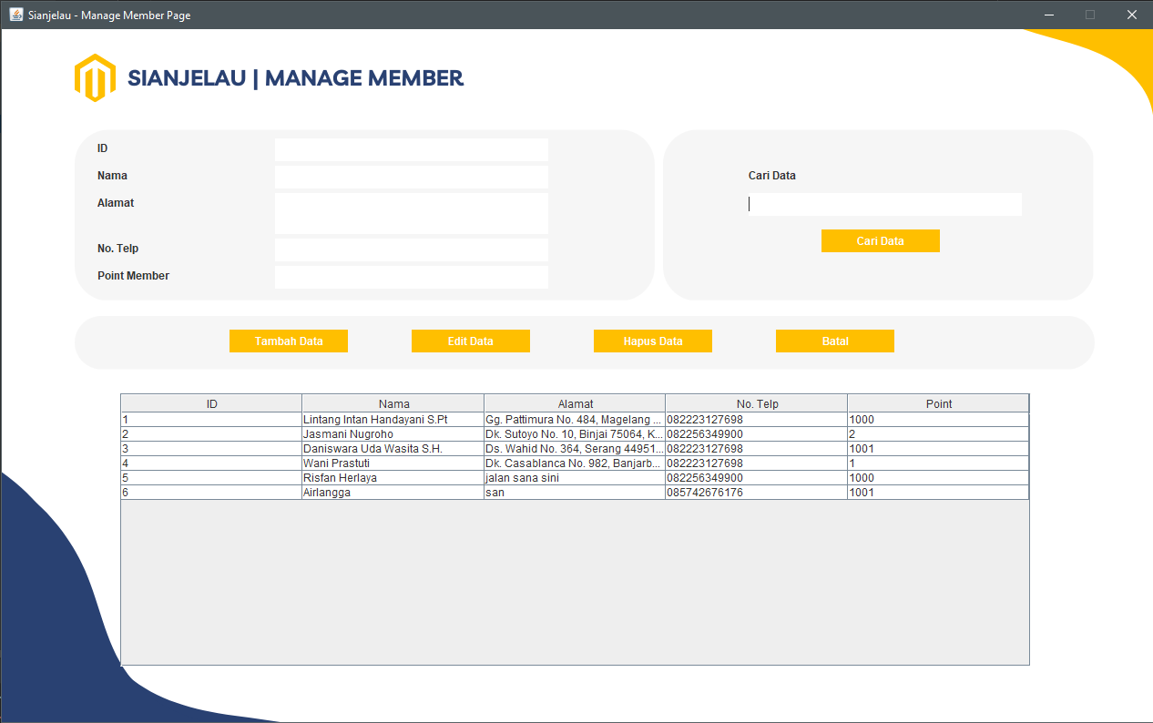The image size is (1153, 723).
Task: Click Point cell 1001 in Airlangga row
Action: pyautogui.click(x=938, y=493)
